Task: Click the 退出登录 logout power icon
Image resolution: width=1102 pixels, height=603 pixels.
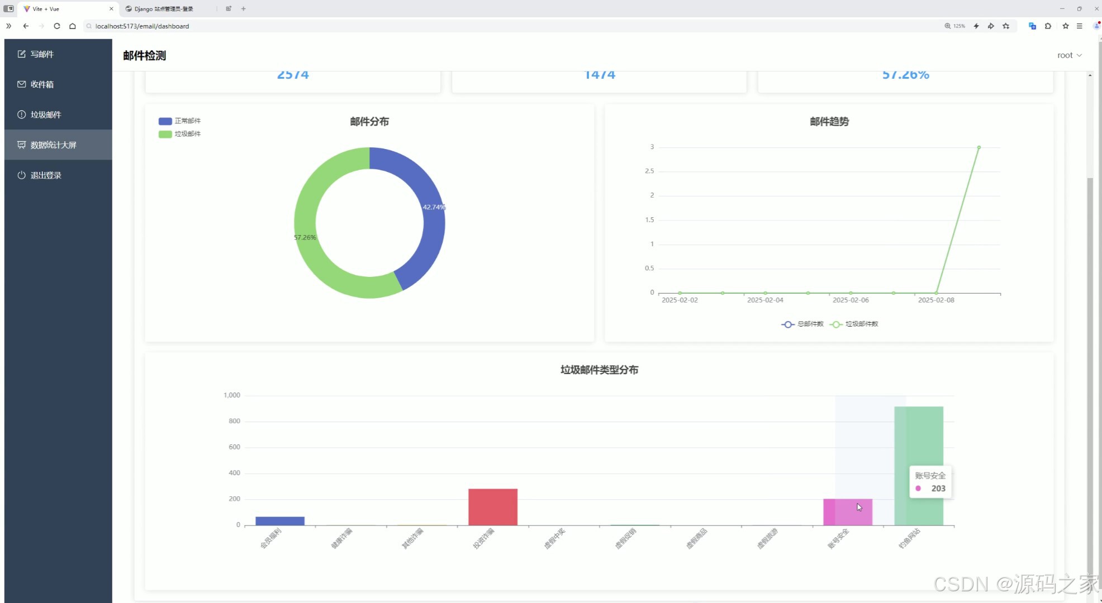Action: click(x=21, y=175)
